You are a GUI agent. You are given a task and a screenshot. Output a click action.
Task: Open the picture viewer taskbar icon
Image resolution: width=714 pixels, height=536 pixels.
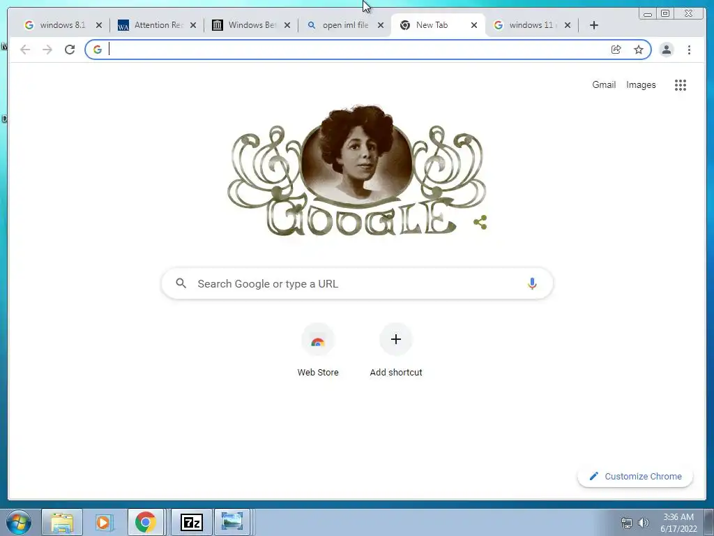tap(232, 522)
